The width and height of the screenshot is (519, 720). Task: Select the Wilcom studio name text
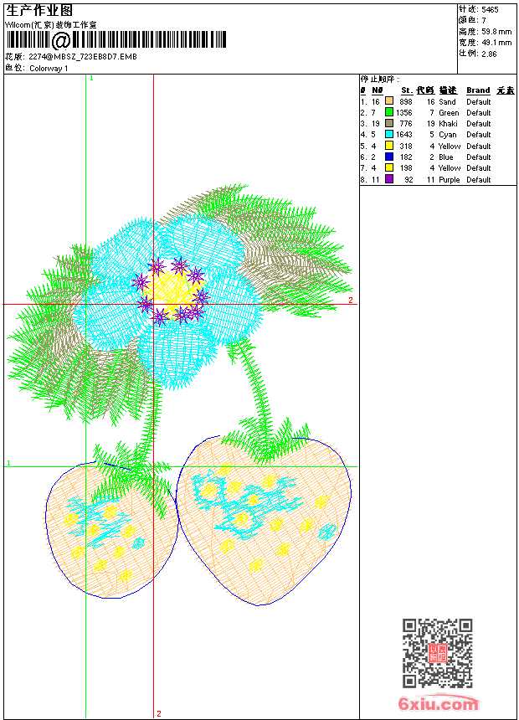pyautogui.click(x=50, y=25)
